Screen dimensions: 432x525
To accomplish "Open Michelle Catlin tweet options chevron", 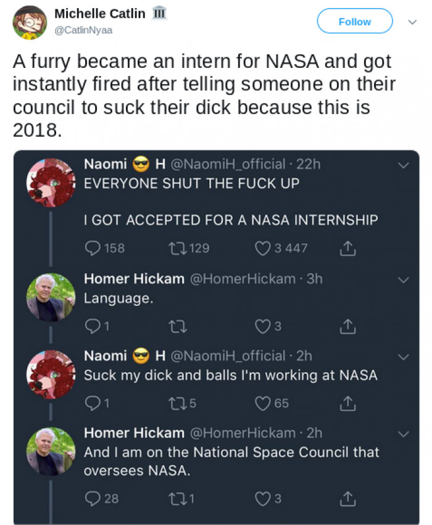I will [412, 22].
